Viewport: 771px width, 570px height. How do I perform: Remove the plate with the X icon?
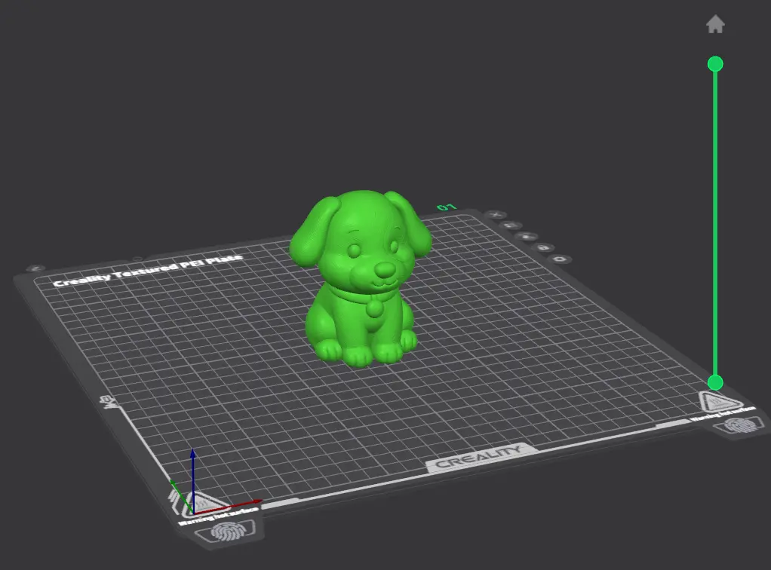pos(496,215)
